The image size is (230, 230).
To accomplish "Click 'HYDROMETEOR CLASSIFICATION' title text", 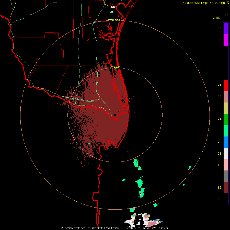I will [90, 228].
